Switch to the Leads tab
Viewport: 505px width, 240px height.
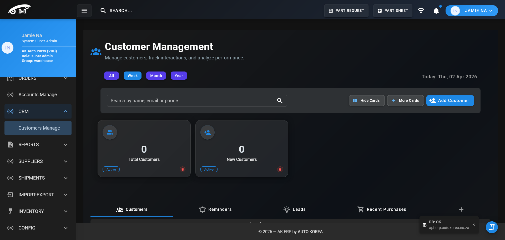pos(295,210)
